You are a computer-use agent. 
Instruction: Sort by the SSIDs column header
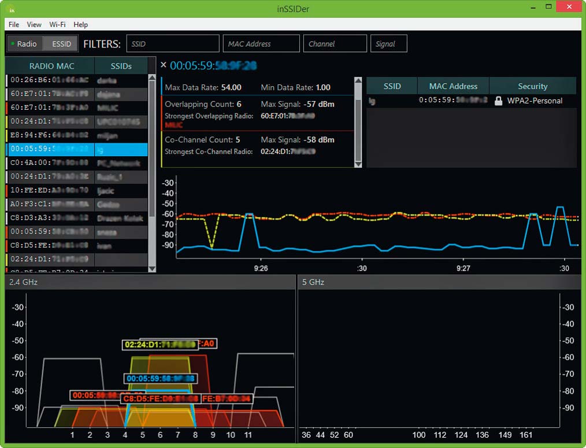click(121, 66)
